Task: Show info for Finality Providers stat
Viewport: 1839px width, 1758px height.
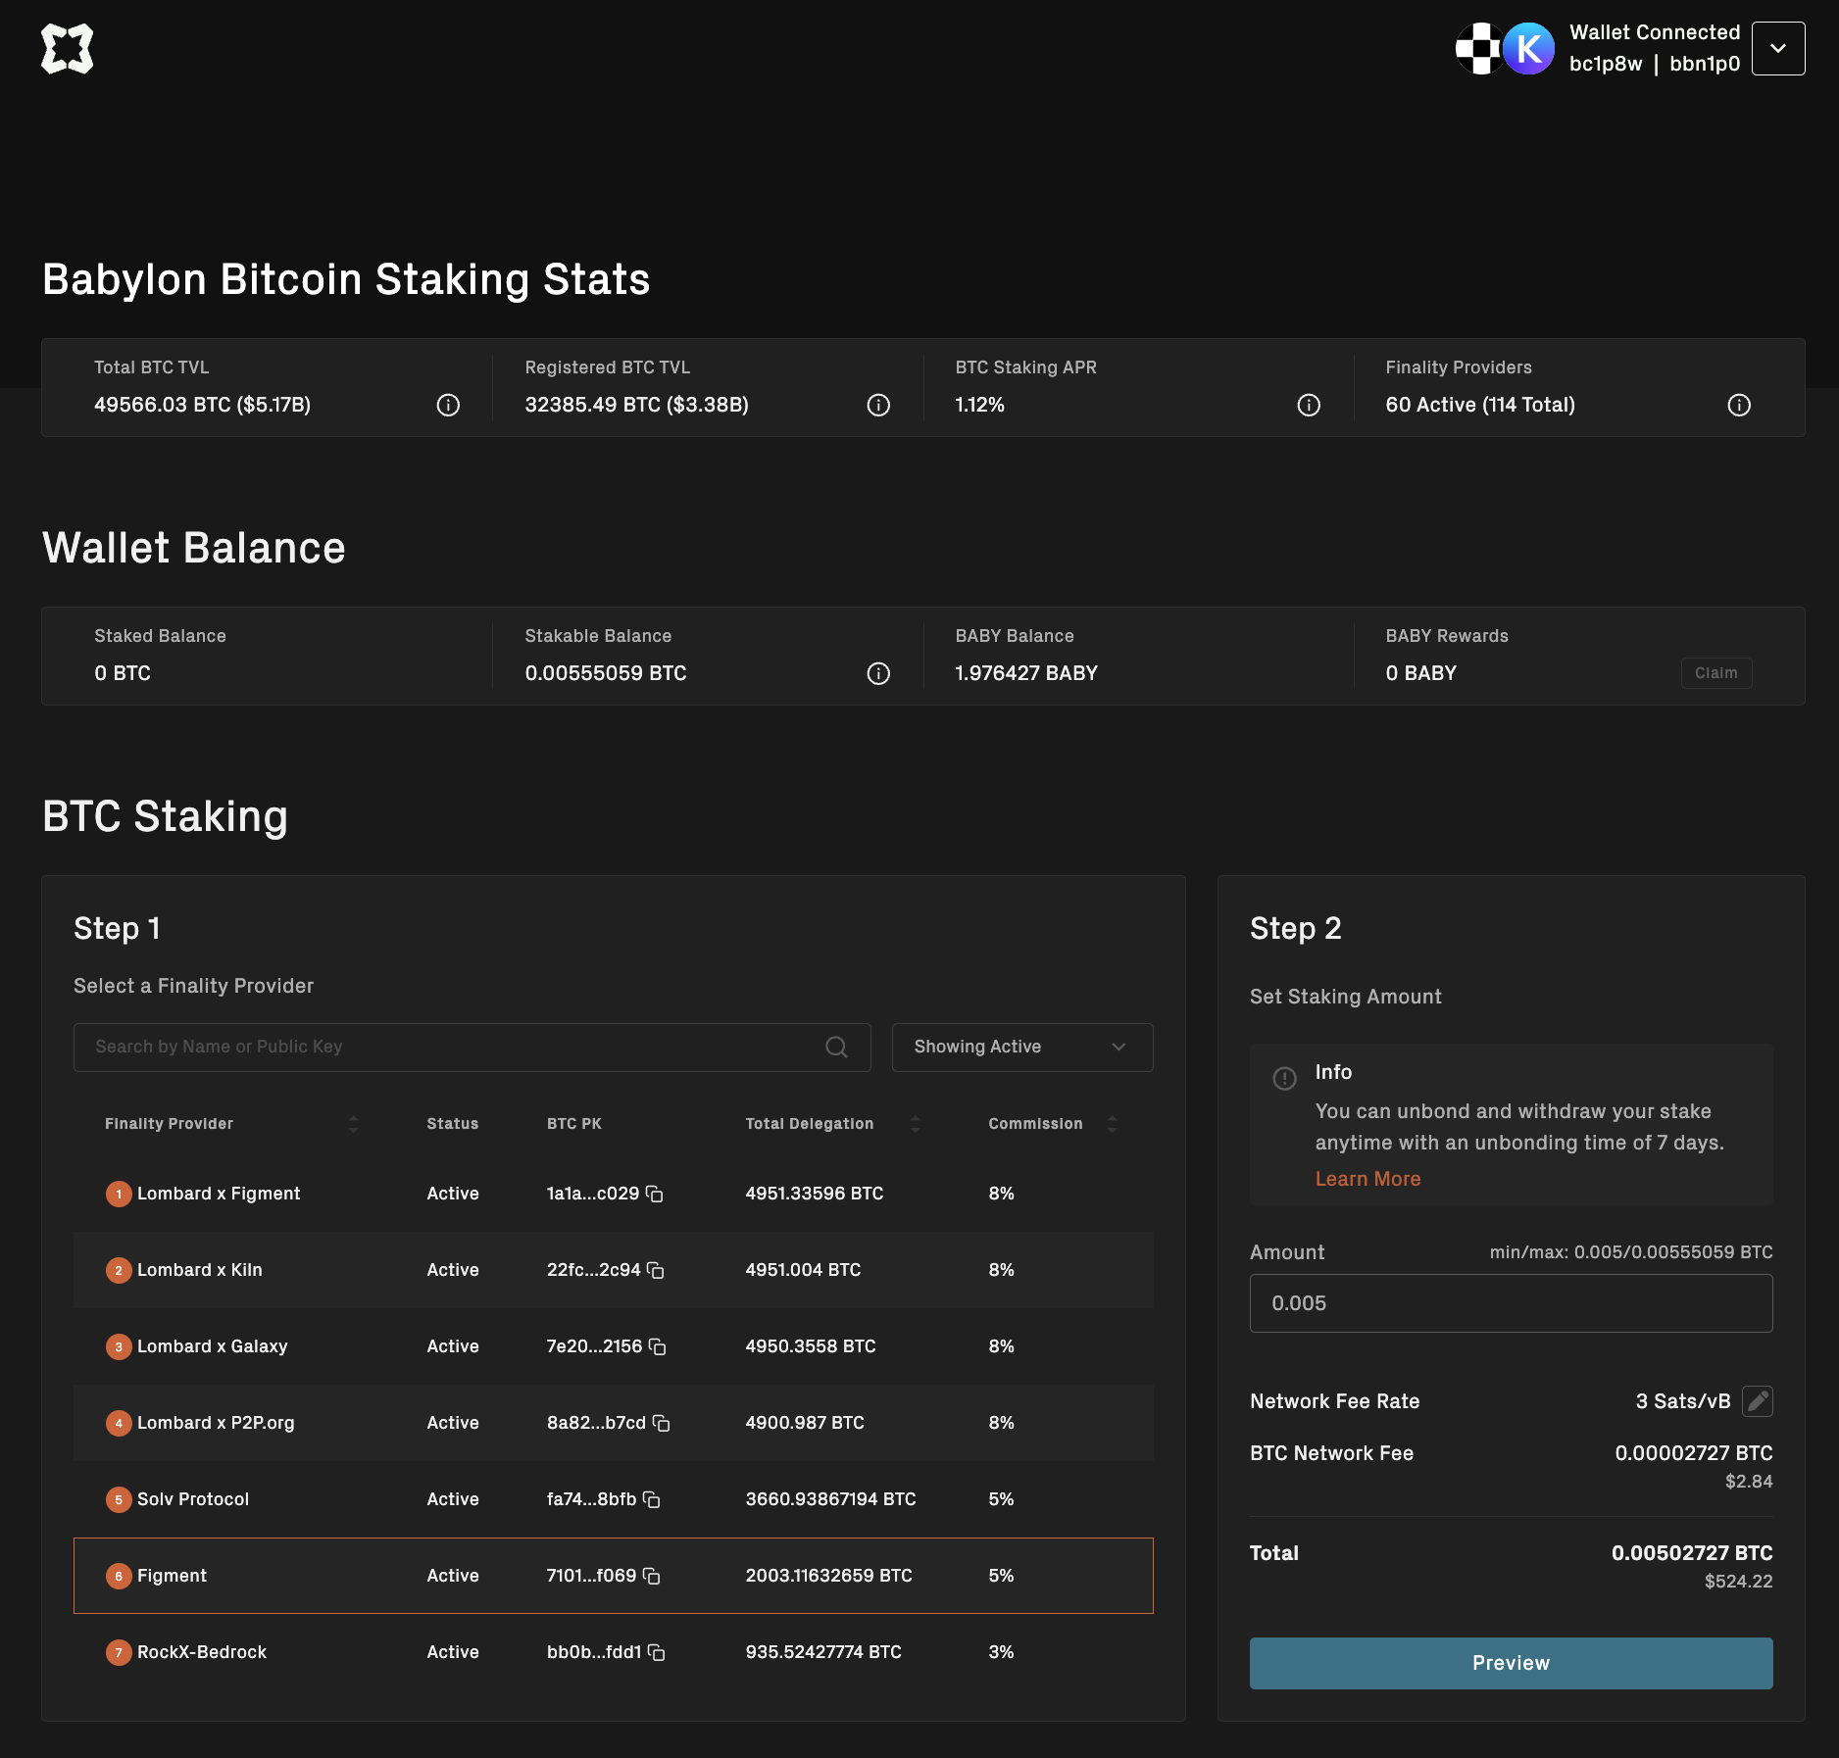Action: tap(1739, 405)
